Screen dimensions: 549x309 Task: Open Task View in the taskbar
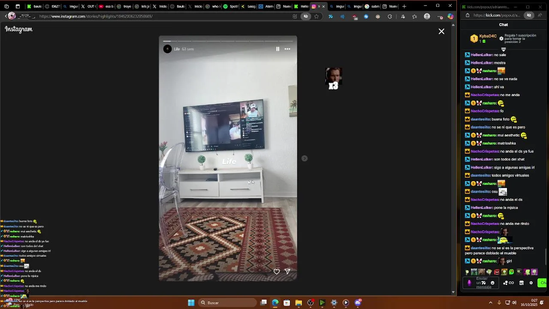(264, 303)
